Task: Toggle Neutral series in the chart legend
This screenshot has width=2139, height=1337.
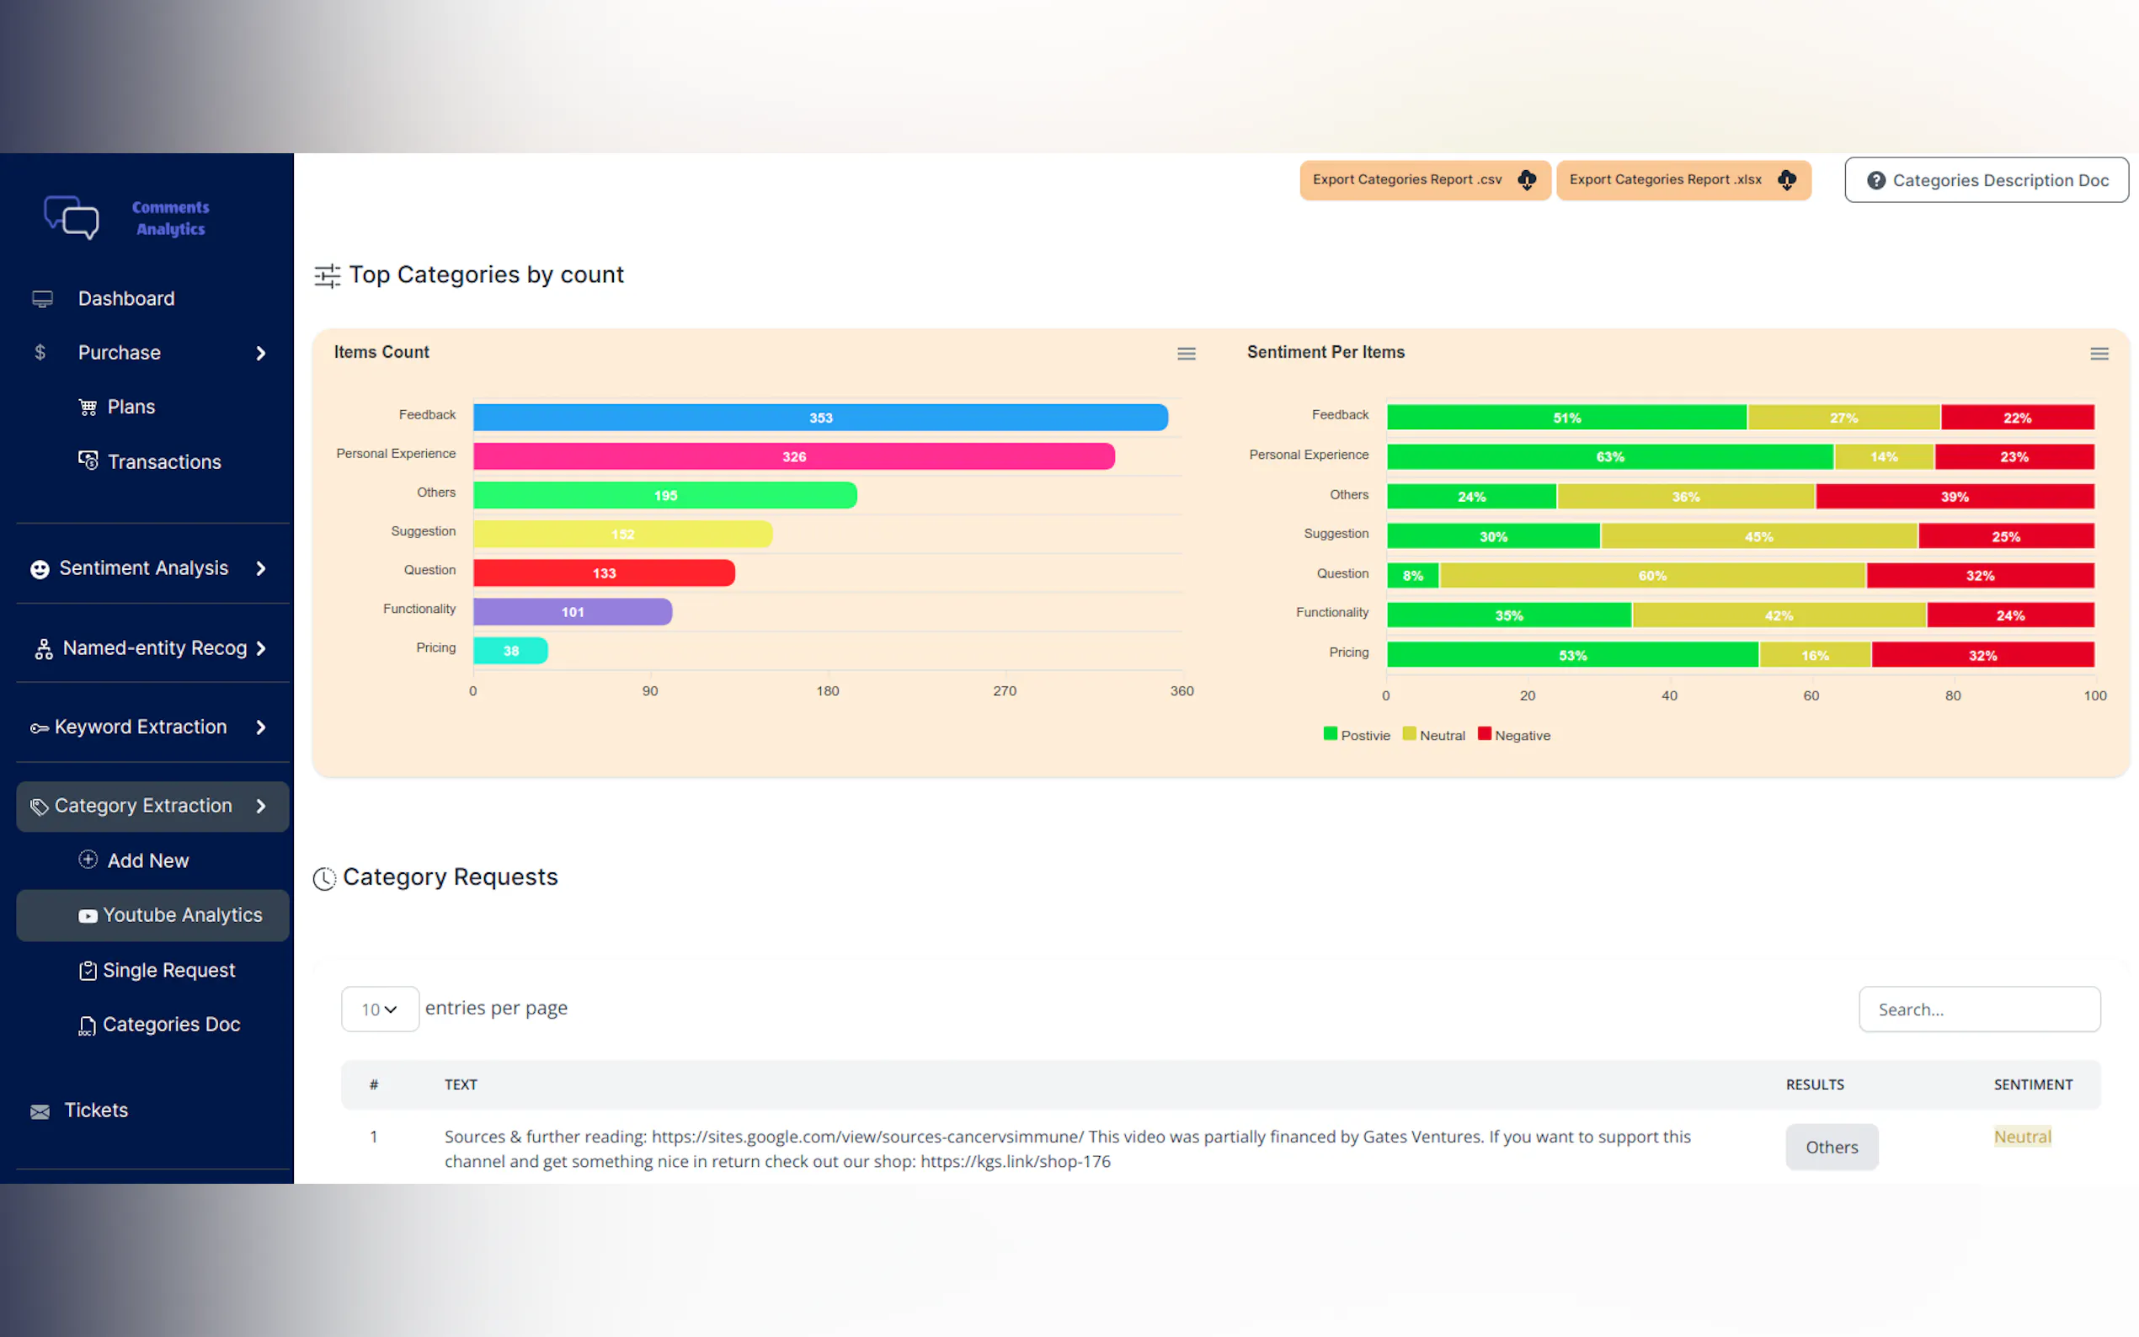Action: (1433, 735)
